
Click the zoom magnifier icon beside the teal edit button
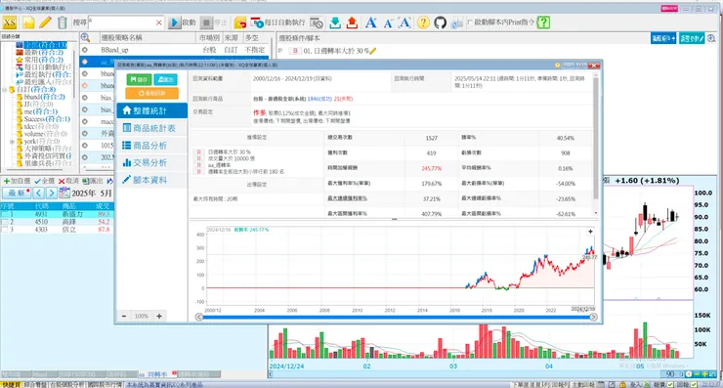(711, 38)
